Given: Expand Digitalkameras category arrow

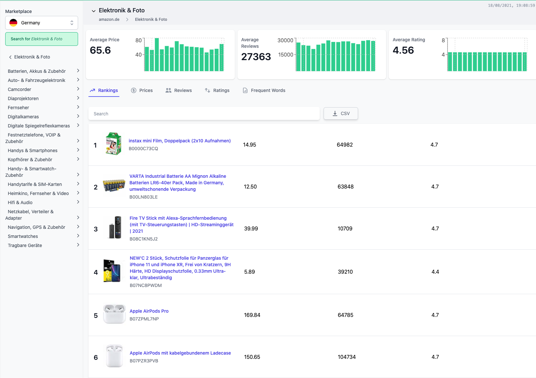Looking at the screenshot, I should [78, 116].
